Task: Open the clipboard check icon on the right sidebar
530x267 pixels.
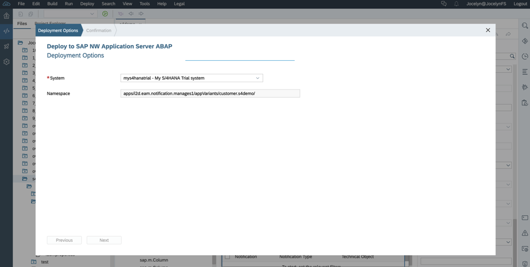Action: [524, 103]
